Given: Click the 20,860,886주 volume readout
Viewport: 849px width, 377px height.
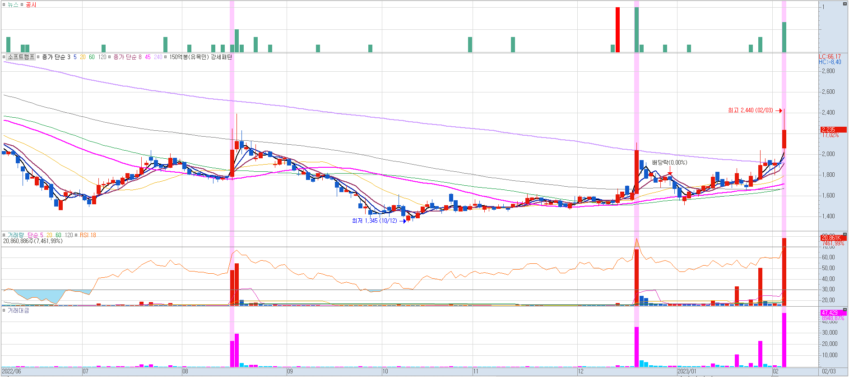Looking at the screenshot, I should coord(33,241).
